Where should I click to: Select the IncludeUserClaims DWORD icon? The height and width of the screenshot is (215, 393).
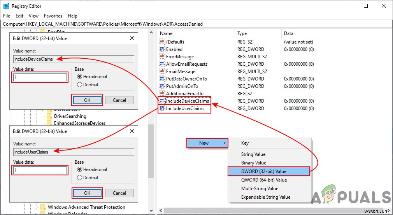[162, 108]
